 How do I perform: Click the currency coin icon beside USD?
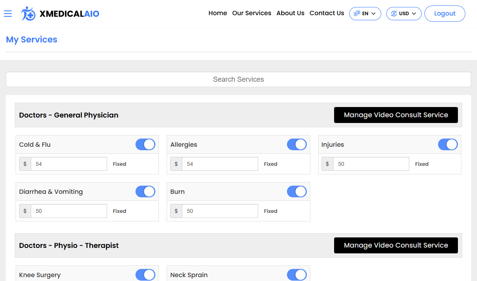(394, 14)
